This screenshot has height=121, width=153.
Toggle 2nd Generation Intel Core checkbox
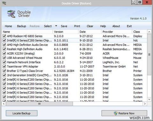pyautogui.click(x=4, y=75)
